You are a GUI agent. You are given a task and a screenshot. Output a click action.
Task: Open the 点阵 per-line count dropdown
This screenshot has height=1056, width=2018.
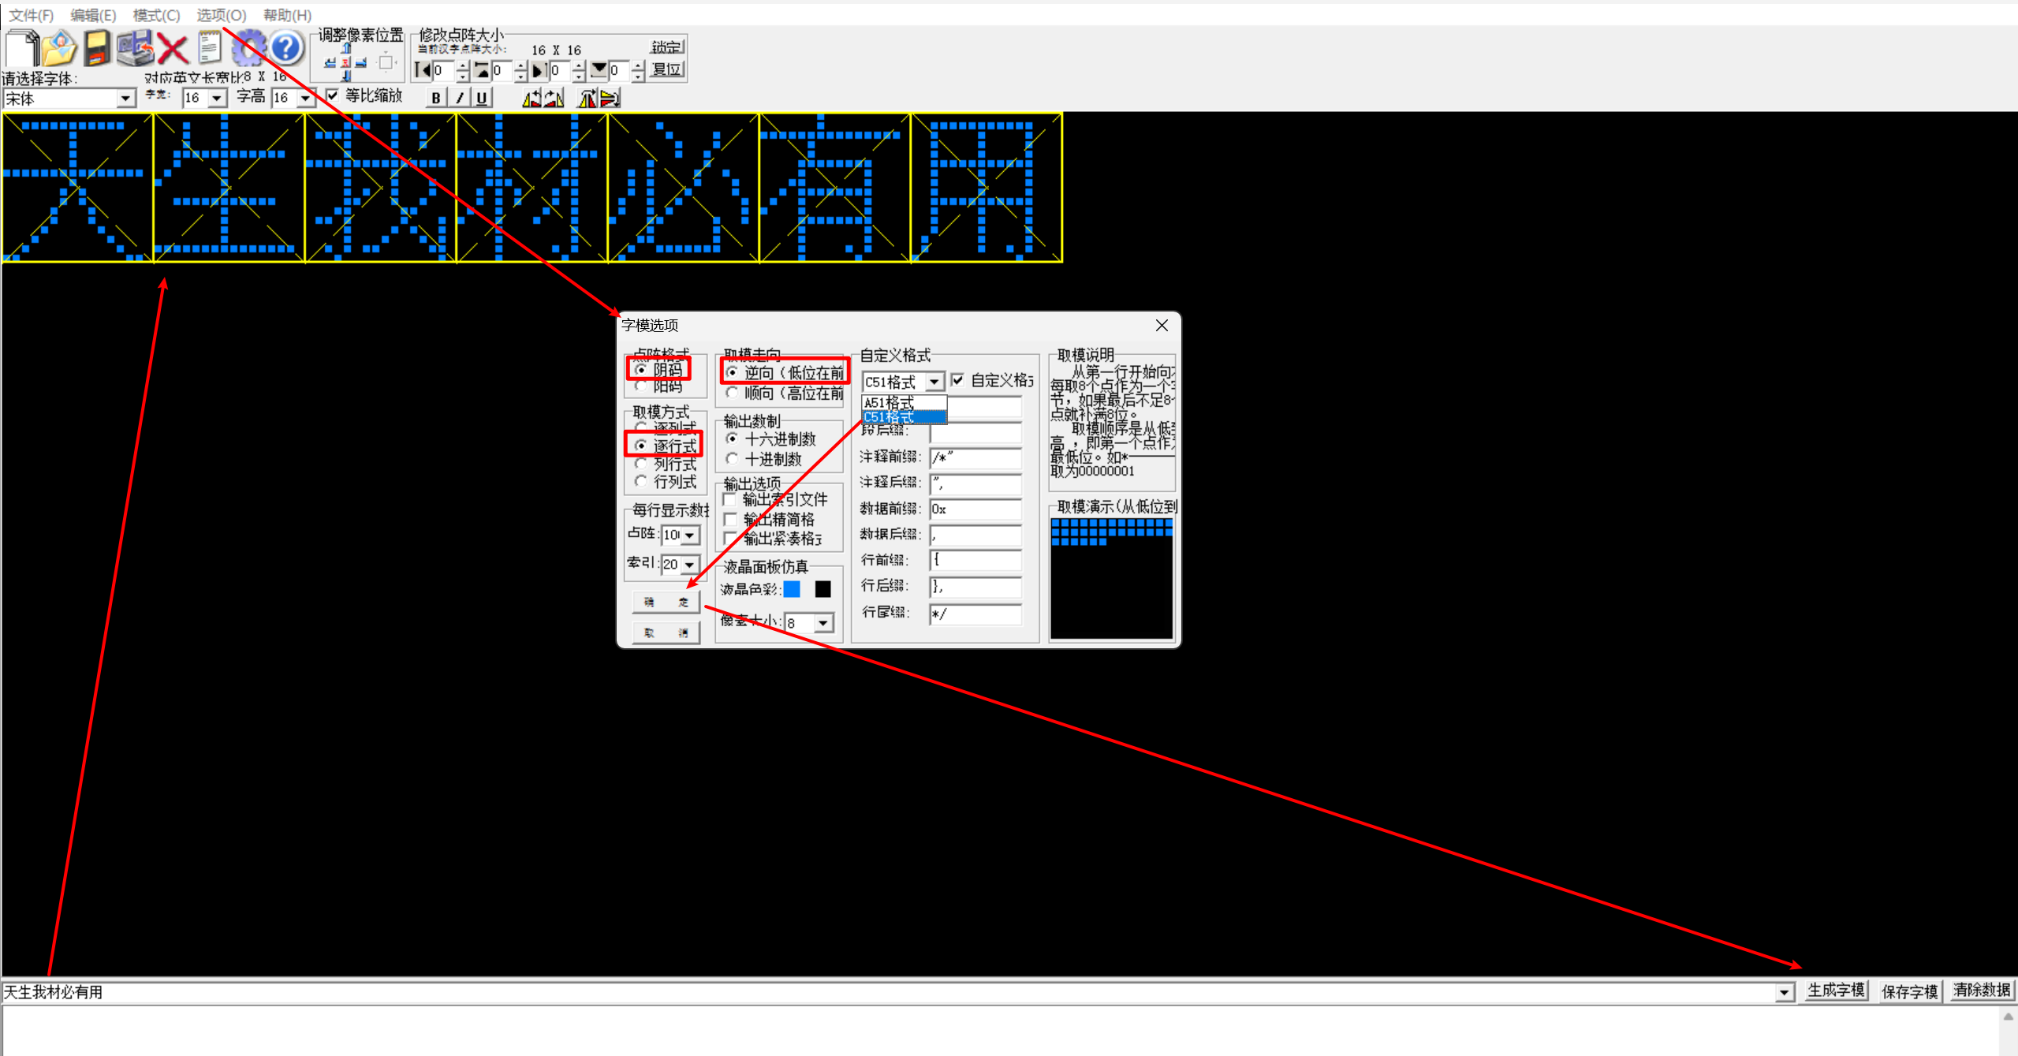690,535
